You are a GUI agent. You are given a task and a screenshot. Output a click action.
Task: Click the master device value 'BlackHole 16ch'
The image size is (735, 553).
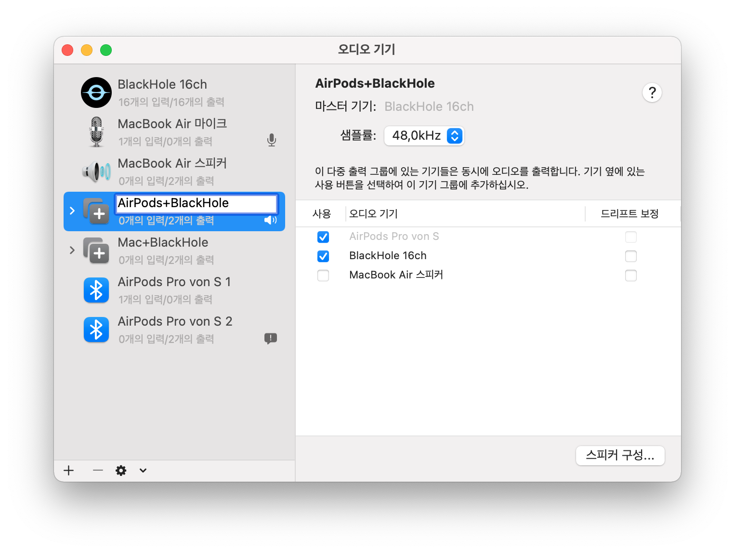click(429, 106)
